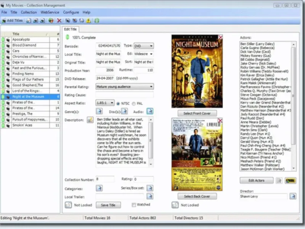Select the NTSC radio button
Image resolution: width=305 pixels, height=229 pixels.
(x=118, y=103)
